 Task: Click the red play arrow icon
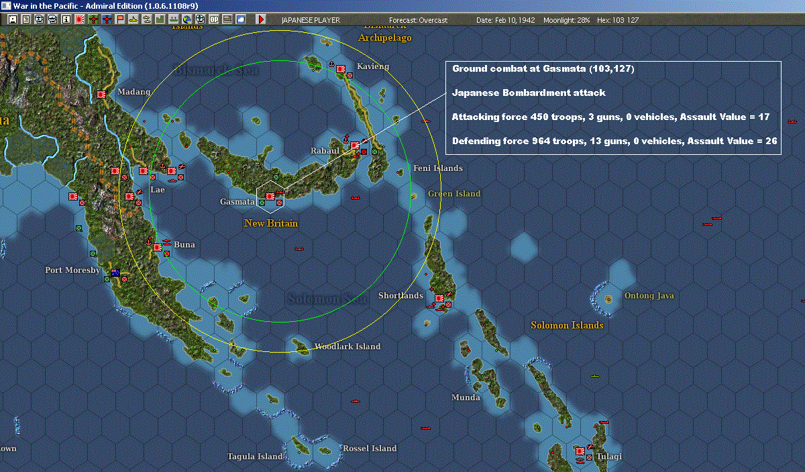(x=261, y=20)
